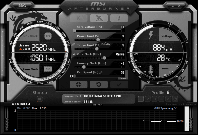This screenshot has width=198, height=135.
Task: Click the DETACH monitor button
Action: (98, 105)
